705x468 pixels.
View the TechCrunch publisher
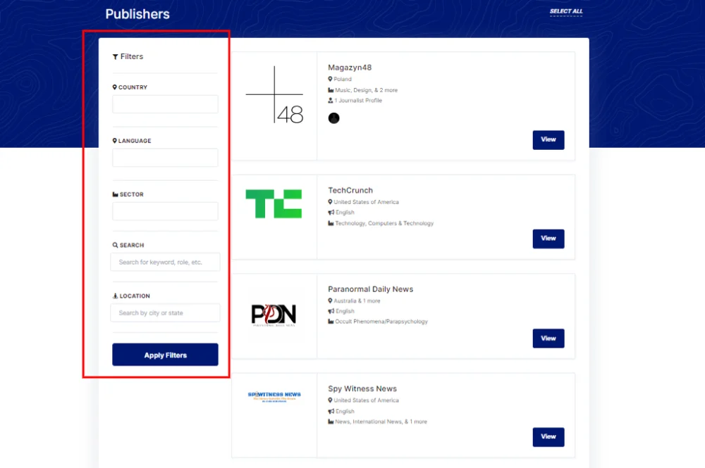point(548,239)
